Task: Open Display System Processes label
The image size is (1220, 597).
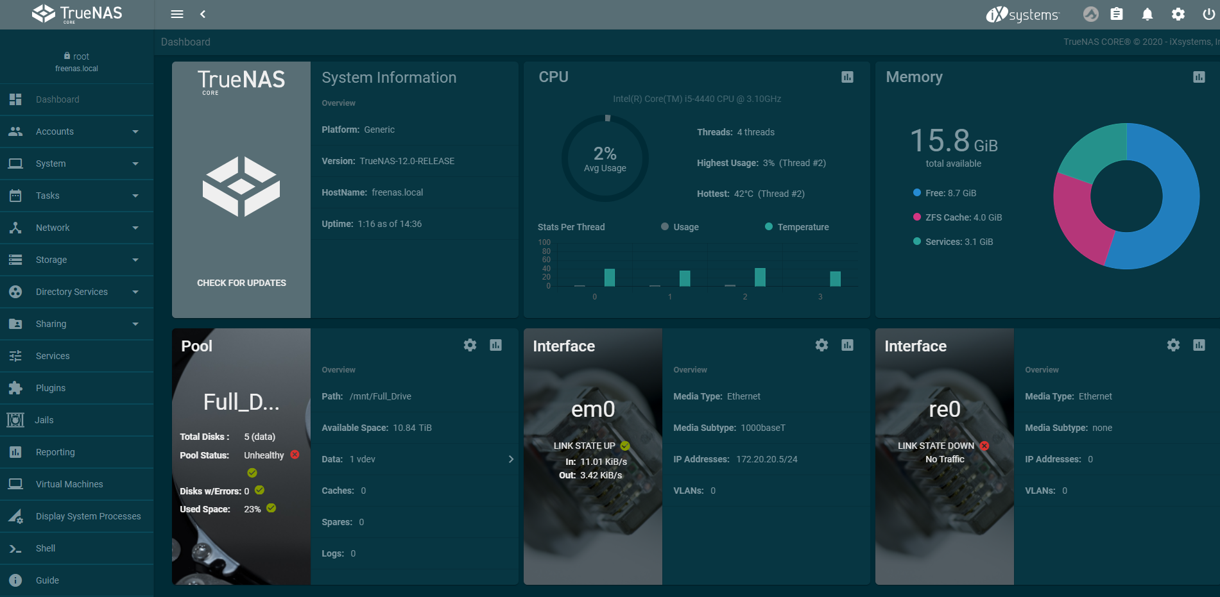Action: pyautogui.click(x=89, y=516)
